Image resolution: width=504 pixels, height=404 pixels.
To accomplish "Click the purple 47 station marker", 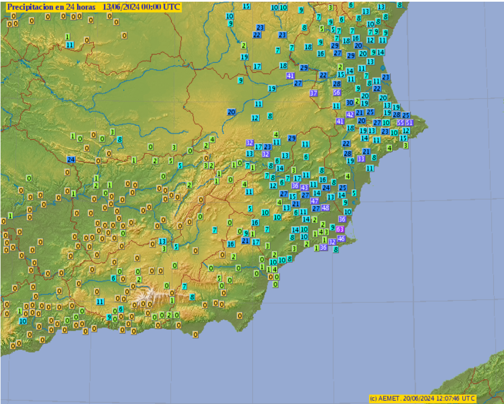I will (314, 201).
